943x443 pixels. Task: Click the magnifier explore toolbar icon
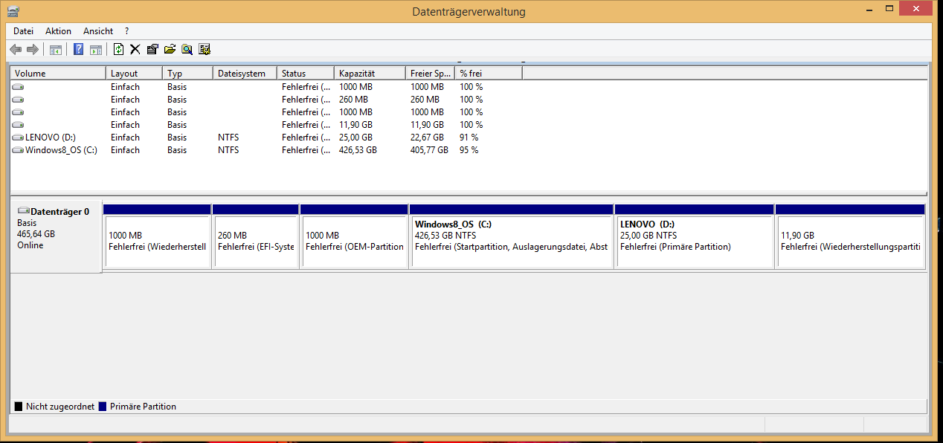[187, 50]
